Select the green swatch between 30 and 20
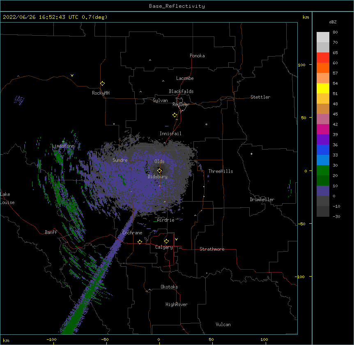Screen dimensions: 354x345 [323, 170]
